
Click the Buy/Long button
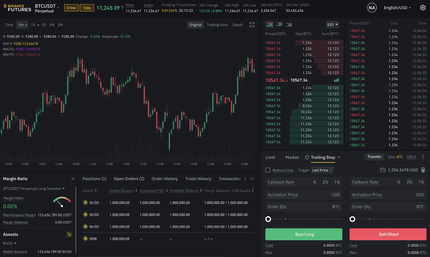[x=304, y=234]
